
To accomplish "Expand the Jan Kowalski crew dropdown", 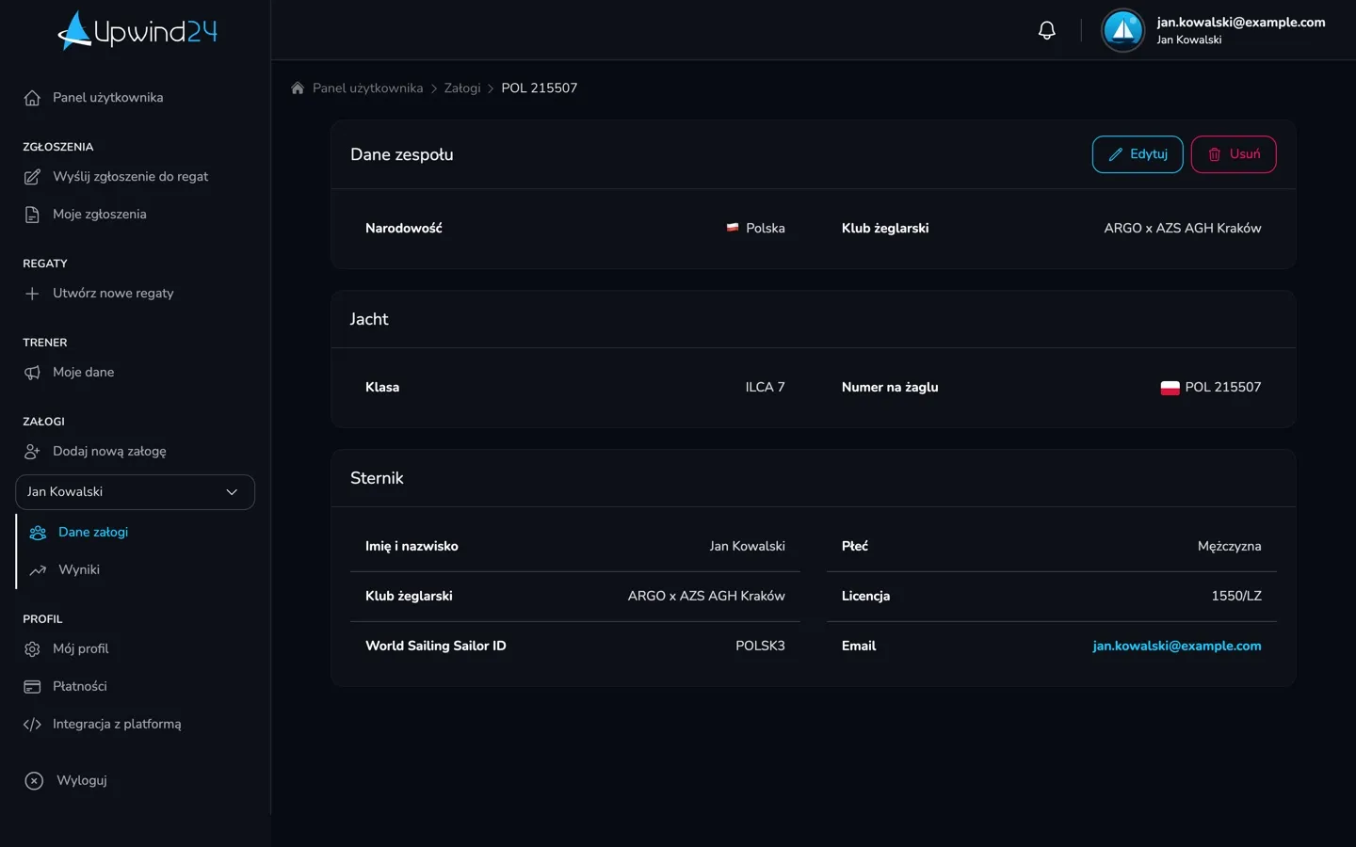I will point(135,492).
